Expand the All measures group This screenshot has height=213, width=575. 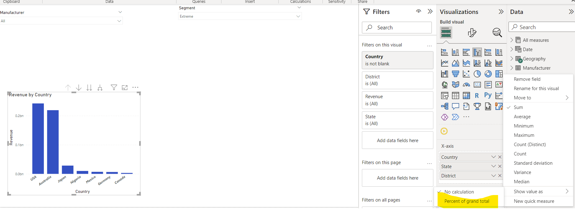(512, 40)
